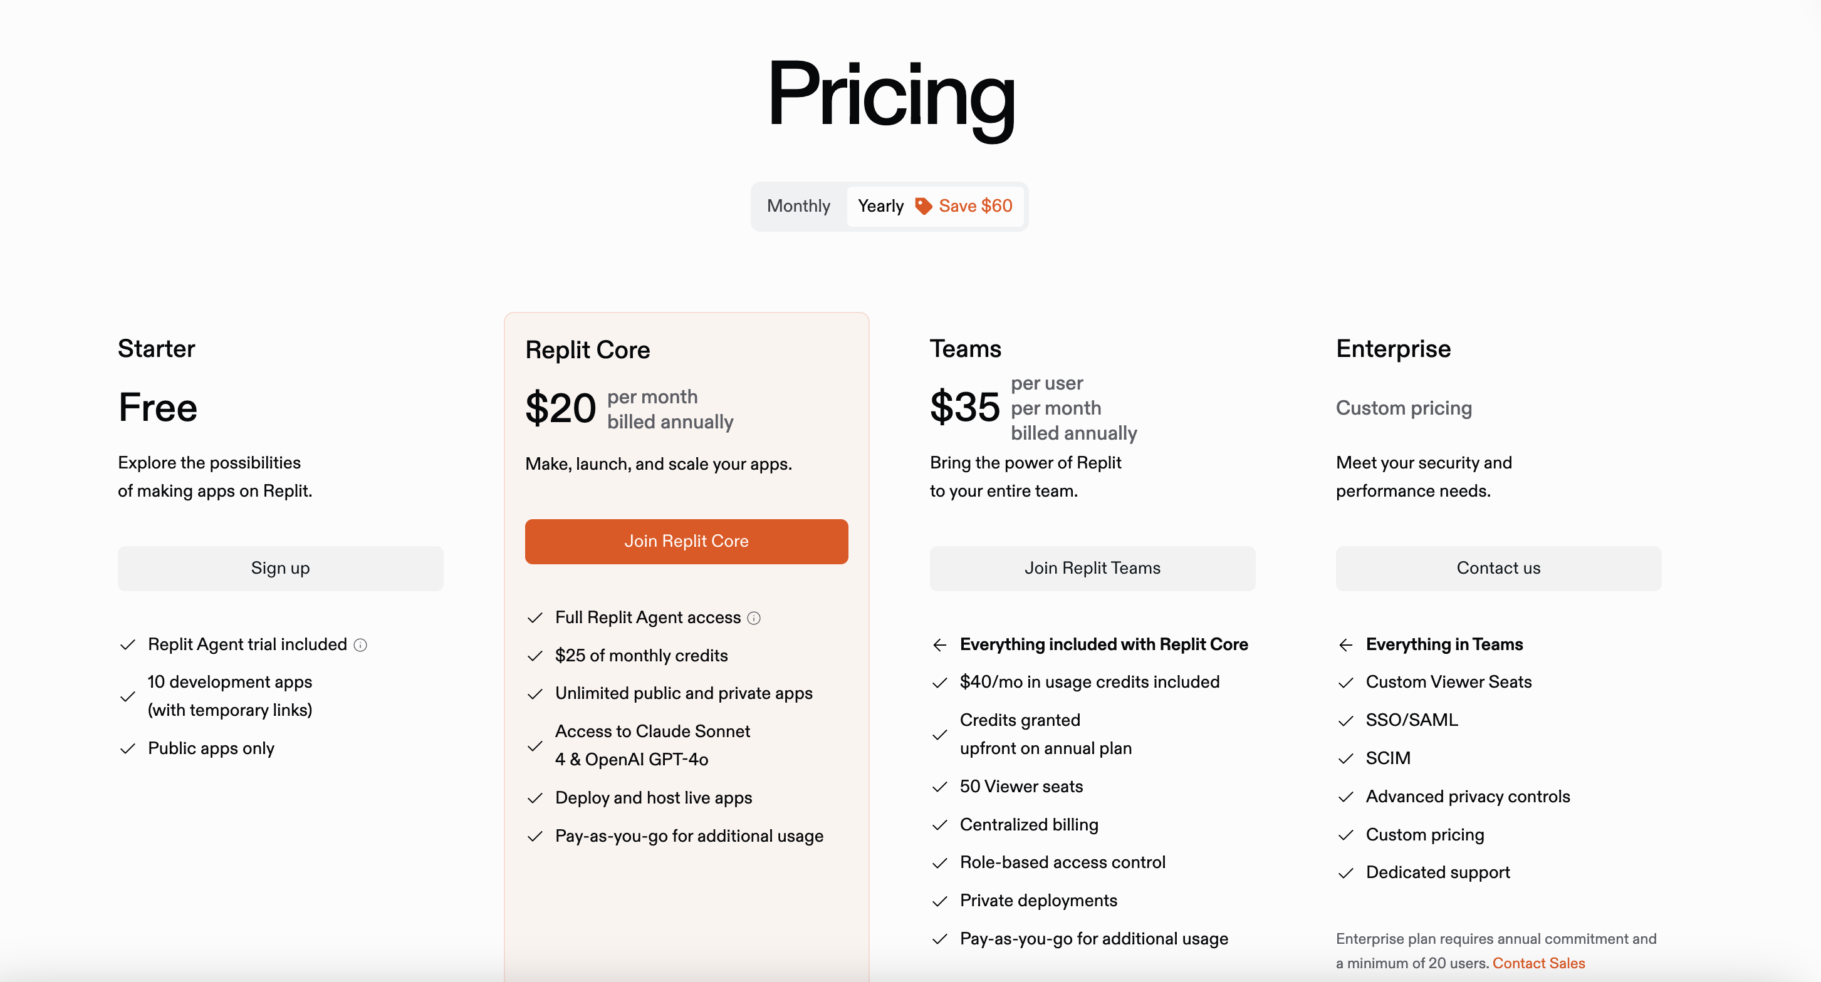
Task: Click checkmark beside Public apps only
Action: [x=128, y=749]
